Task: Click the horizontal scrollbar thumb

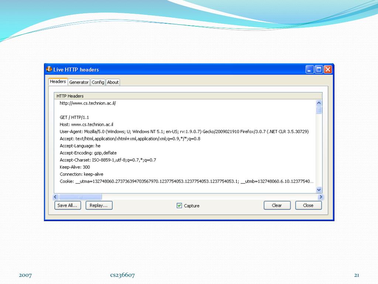Action: [80, 197]
